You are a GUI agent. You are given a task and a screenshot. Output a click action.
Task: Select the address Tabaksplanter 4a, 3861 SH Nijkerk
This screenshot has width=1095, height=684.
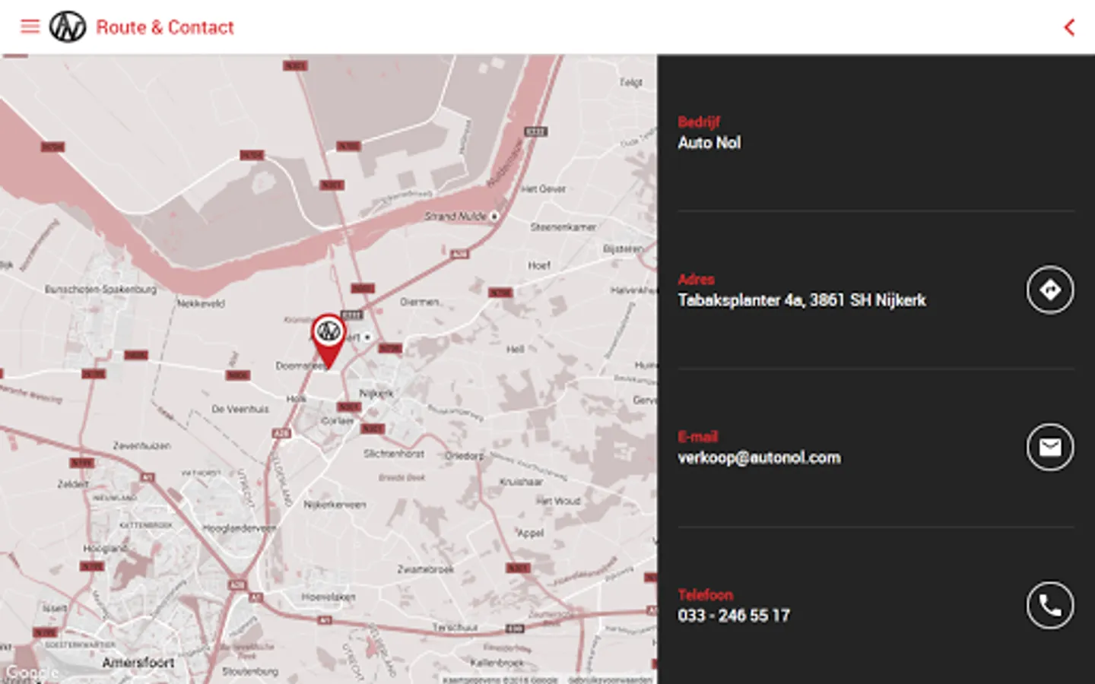(x=801, y=300)
